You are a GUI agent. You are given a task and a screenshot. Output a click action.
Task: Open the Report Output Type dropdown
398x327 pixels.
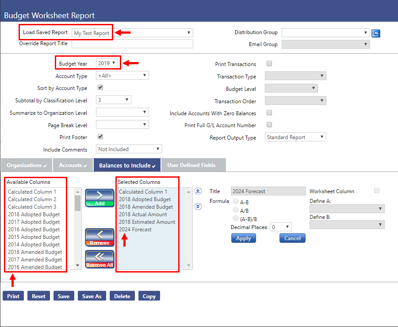pyautogui.click(x=295, y=137)
